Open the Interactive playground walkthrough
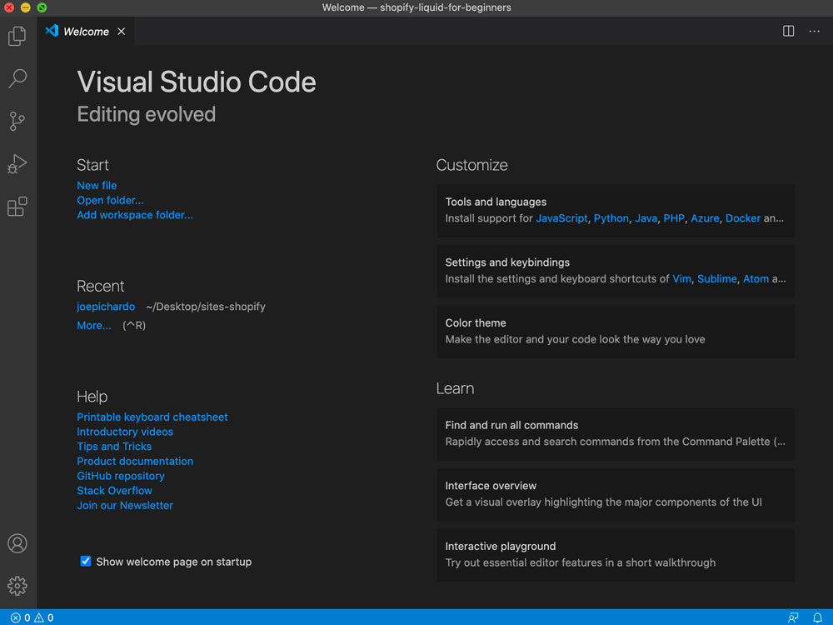The width and height of the screenshot is (833, 625). pyautogui.click(x=615, y=554)
